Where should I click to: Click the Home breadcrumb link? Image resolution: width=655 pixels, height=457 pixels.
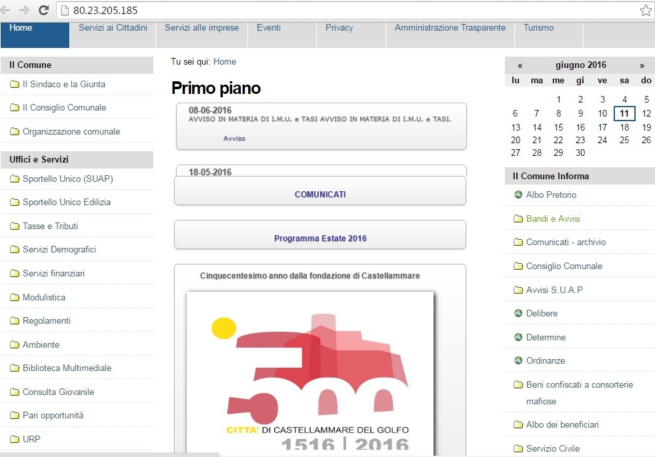(x=225, y=62)
